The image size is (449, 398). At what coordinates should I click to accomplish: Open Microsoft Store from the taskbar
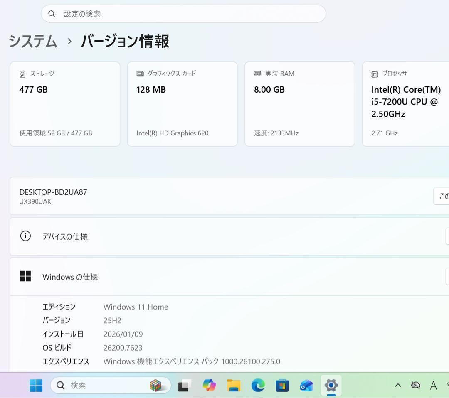282,386
